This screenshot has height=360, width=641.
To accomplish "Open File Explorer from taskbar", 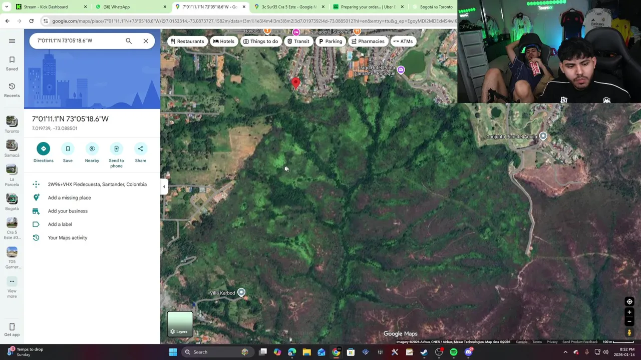I will 306,352.
